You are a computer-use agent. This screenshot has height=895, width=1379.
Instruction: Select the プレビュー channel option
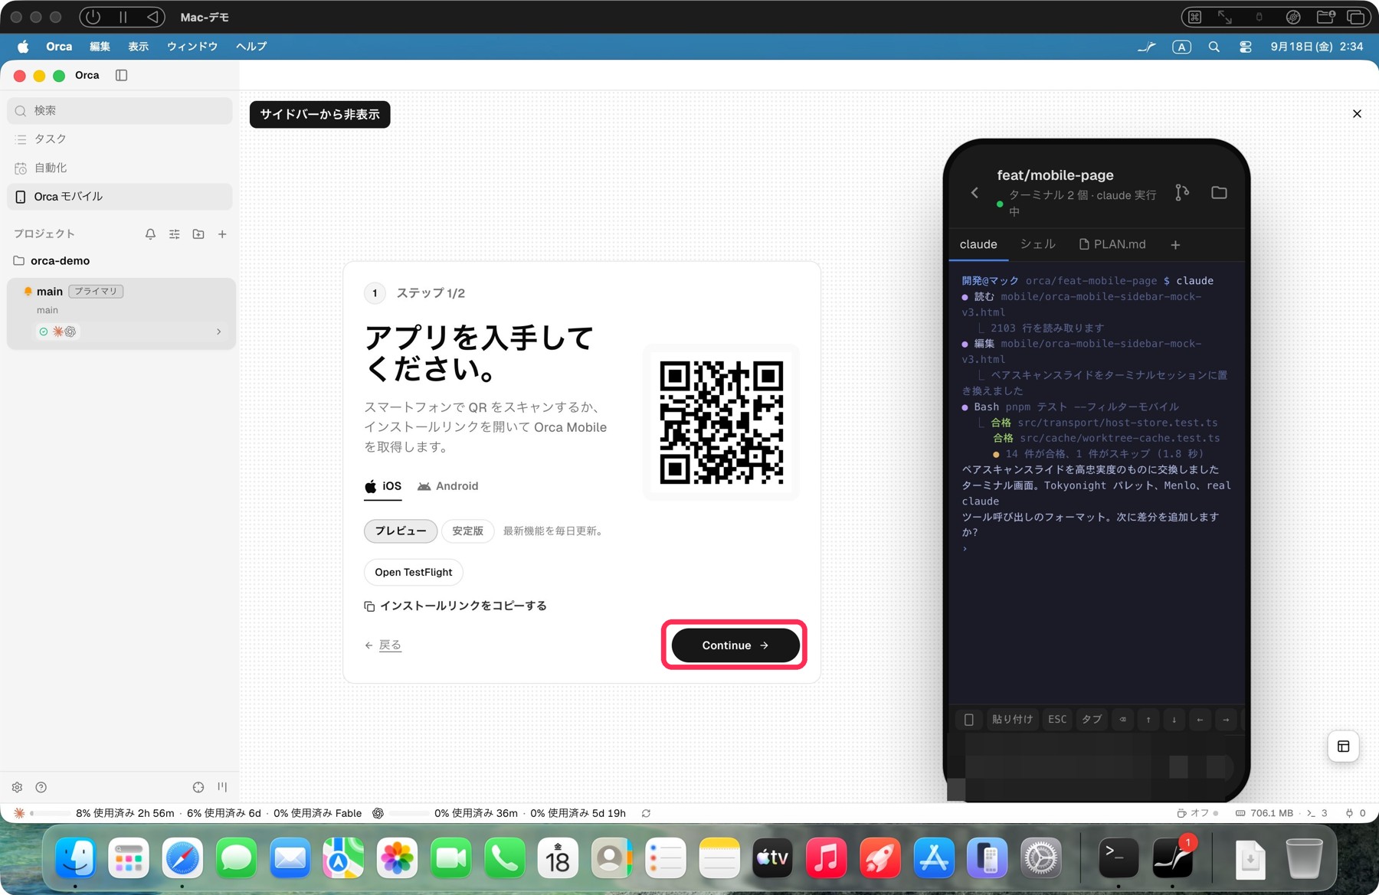[401, 531]
